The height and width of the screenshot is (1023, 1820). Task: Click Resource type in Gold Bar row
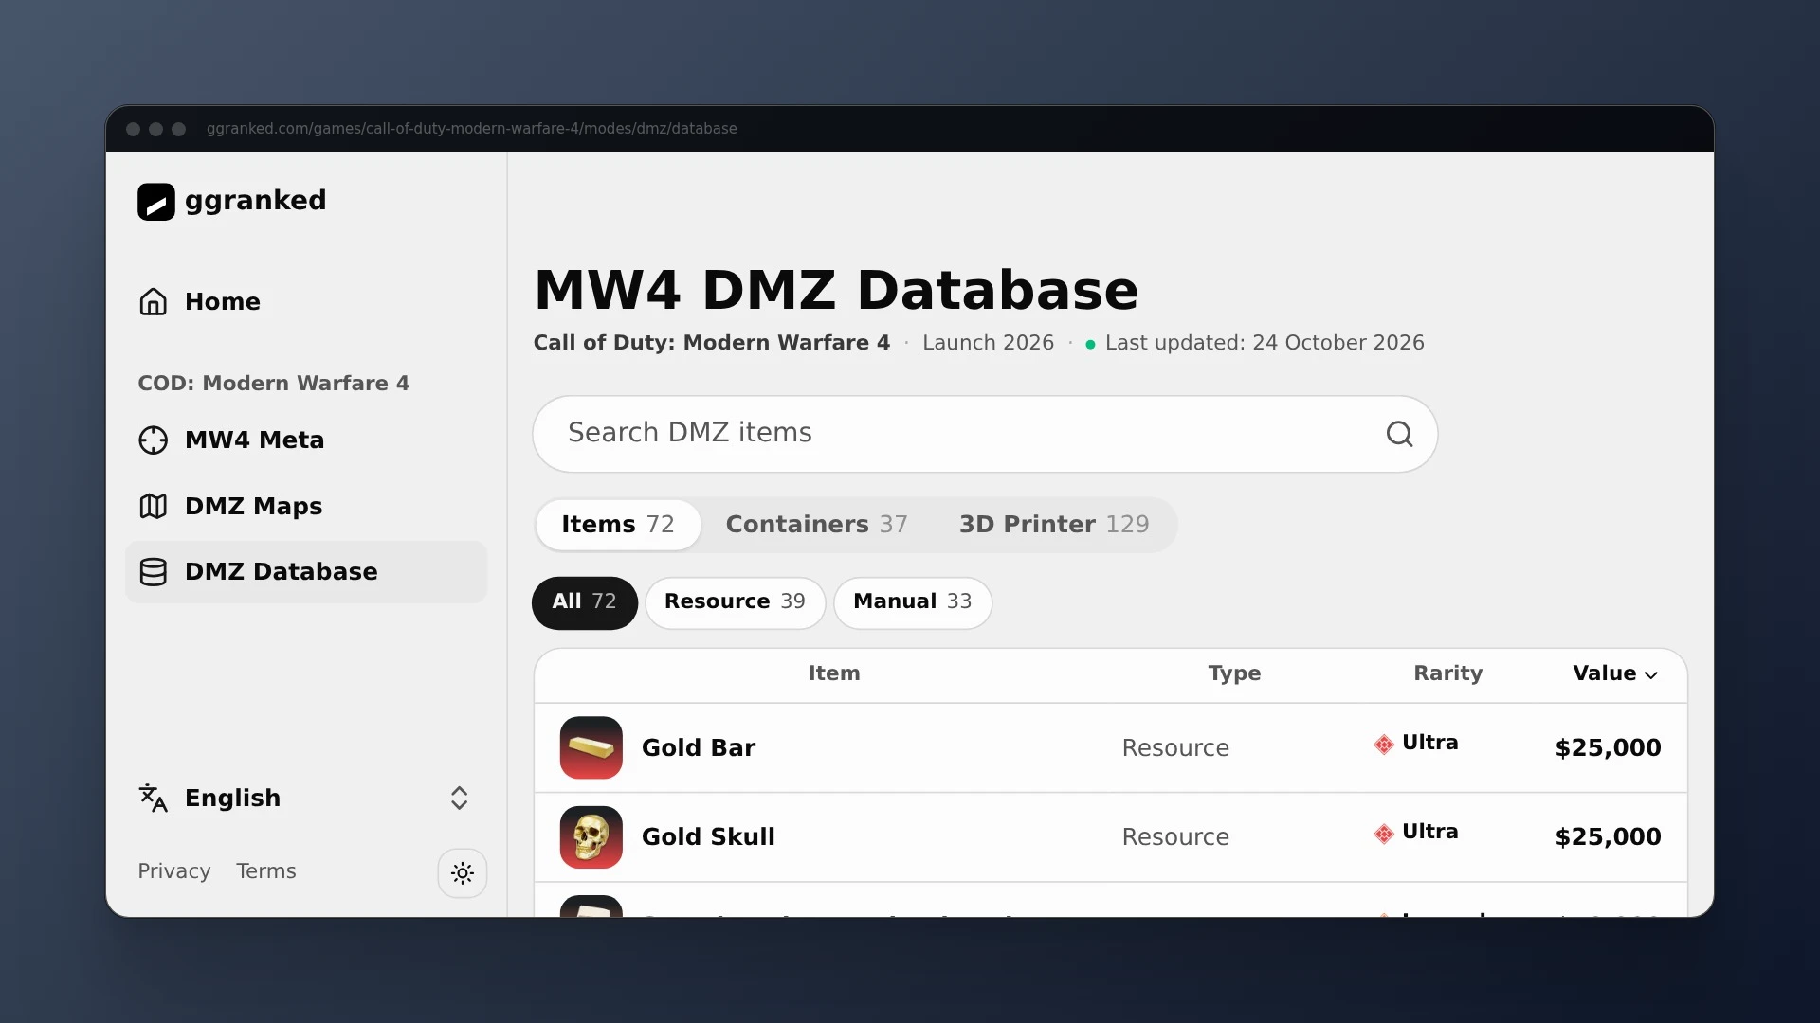1175,748
